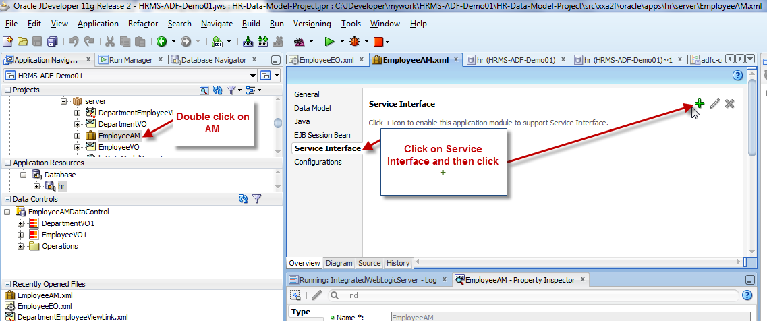Image resolution: width=767 pixels, height=321 pixels.
Task: Open the blue help icon in editor
Action: click(738, 76)
